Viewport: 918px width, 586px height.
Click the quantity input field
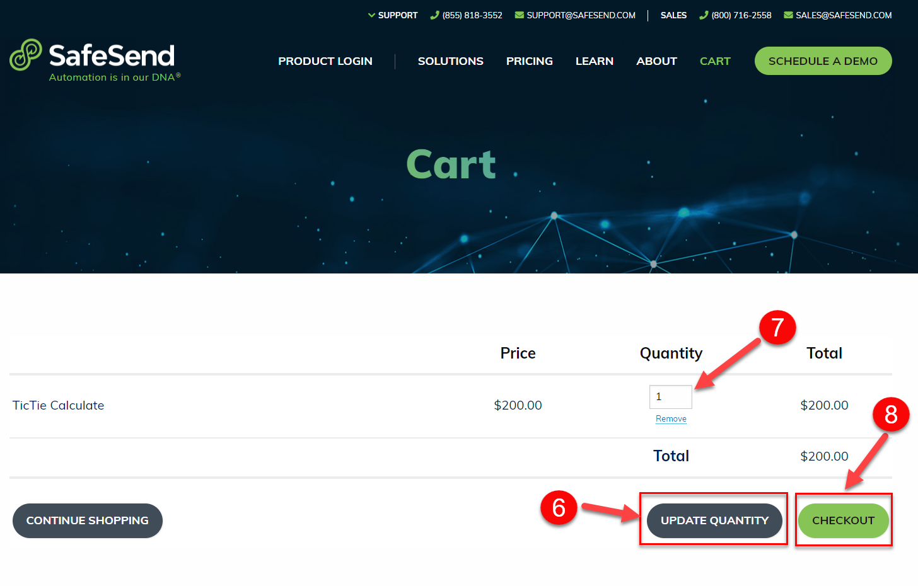[670, 396]
